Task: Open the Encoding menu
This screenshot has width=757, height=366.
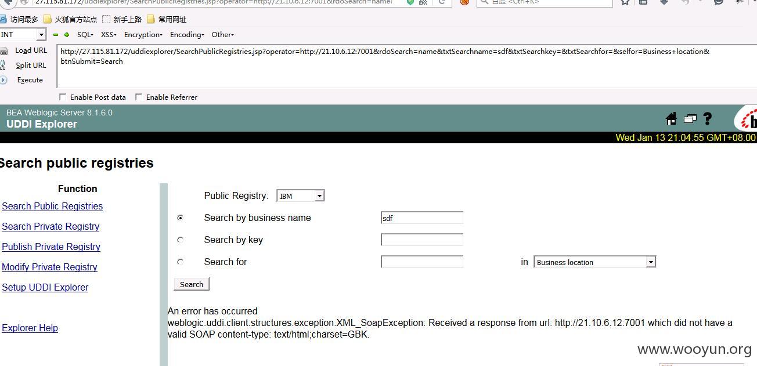Action: 187,35
